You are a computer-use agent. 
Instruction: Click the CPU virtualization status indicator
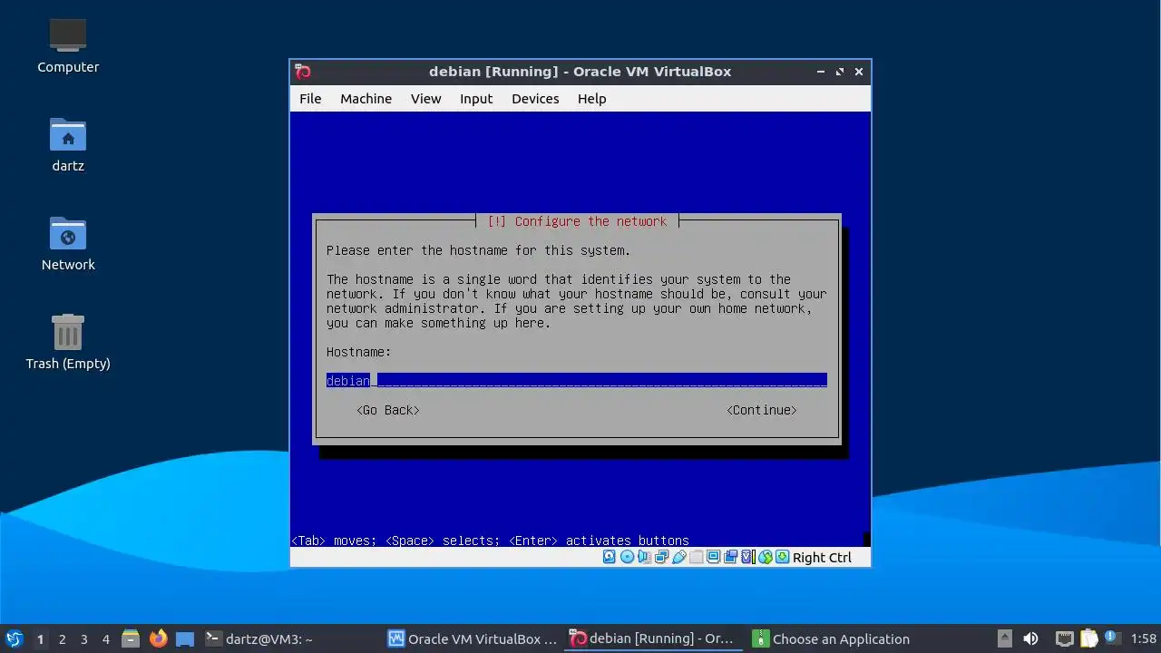point(747,557)
